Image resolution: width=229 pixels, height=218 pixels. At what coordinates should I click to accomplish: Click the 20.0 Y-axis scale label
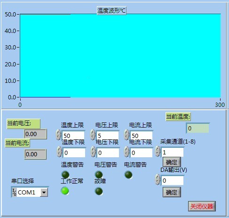tap(10, 64)
